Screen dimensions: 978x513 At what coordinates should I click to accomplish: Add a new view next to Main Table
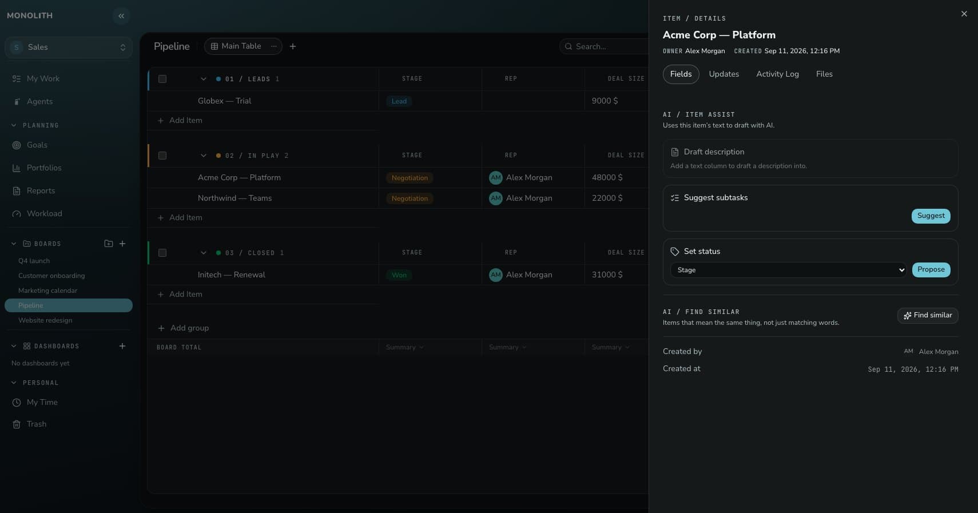pyautogui.click(x=293, y=46)
